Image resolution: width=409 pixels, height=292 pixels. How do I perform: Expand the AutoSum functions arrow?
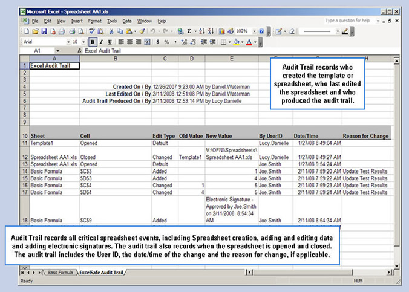tap(195, 31)
